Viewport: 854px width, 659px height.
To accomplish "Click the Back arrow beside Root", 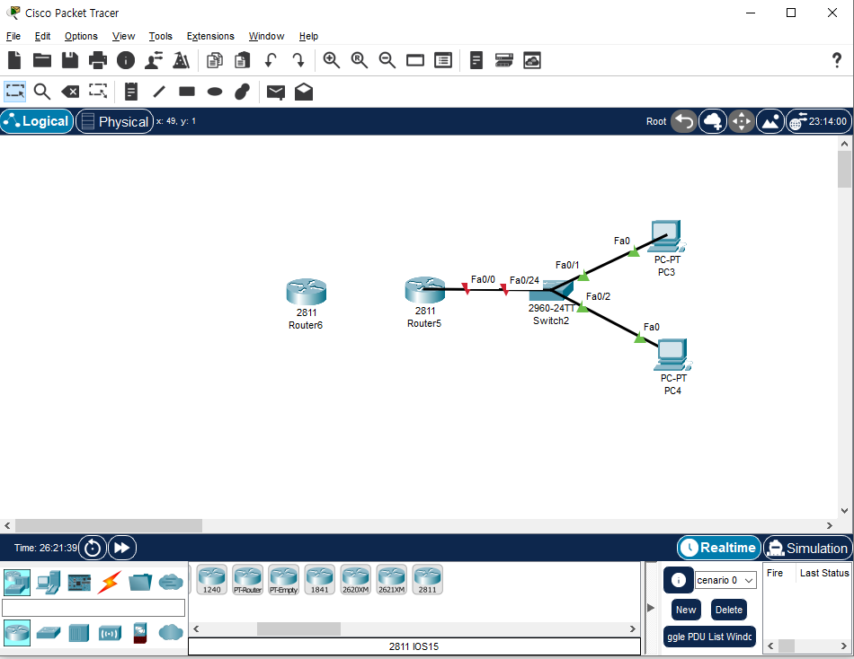I will pyautogui.click(x=684, y=121).
